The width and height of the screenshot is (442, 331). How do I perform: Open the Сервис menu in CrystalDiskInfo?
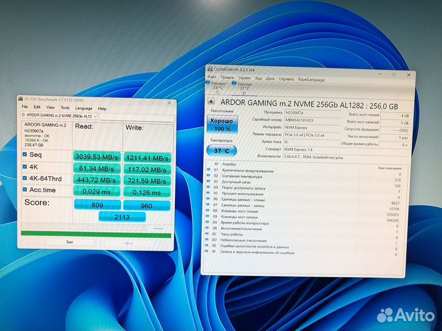(244, 78)
